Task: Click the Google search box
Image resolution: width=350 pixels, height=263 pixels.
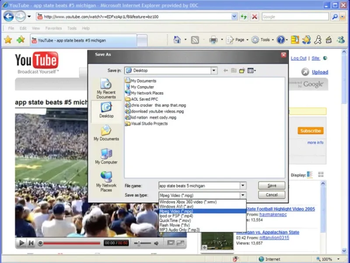Action: [295, 17]
